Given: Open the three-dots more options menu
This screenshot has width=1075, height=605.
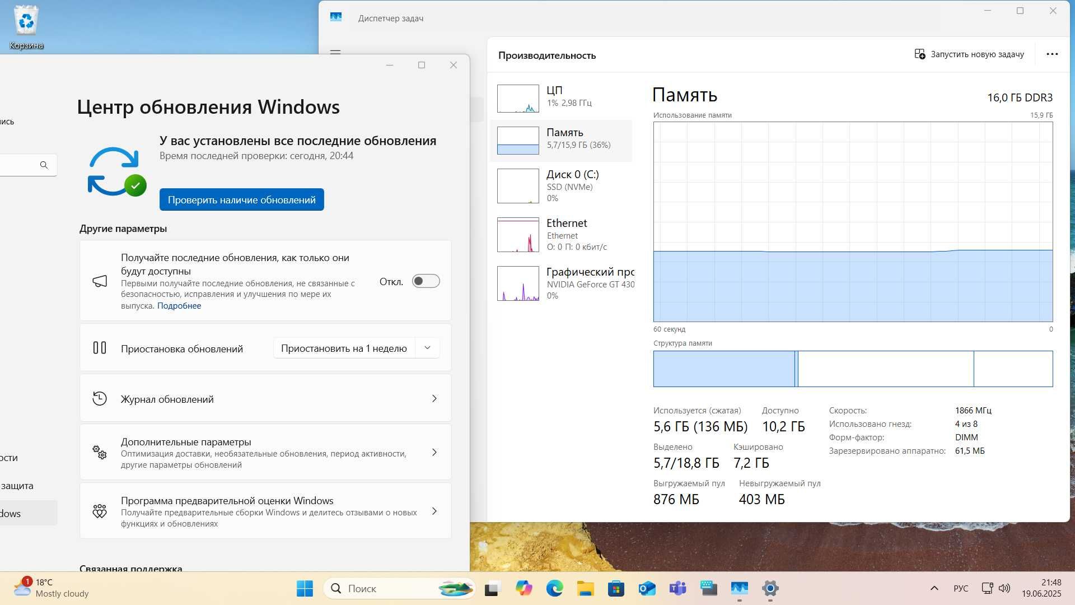Looking at the screenshot, I should 1052,54.
